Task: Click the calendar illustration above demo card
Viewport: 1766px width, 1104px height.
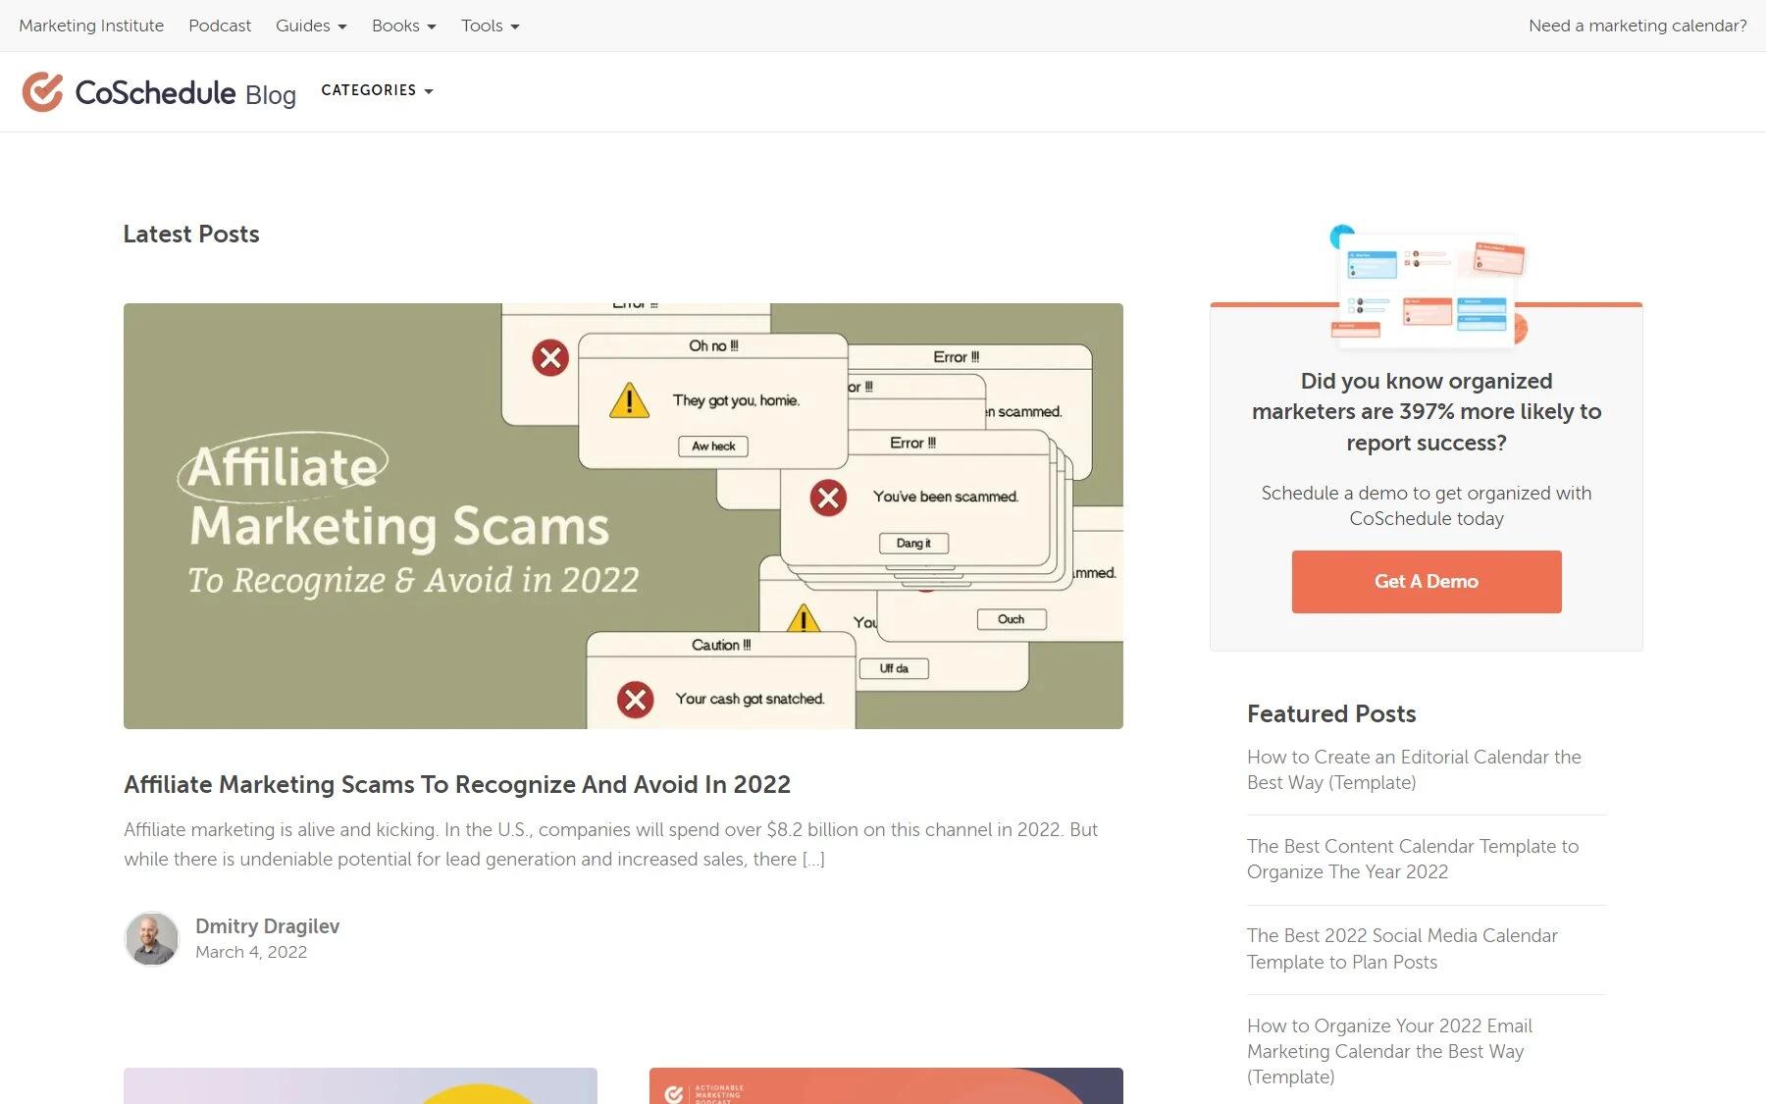Action: (1427, 288)
